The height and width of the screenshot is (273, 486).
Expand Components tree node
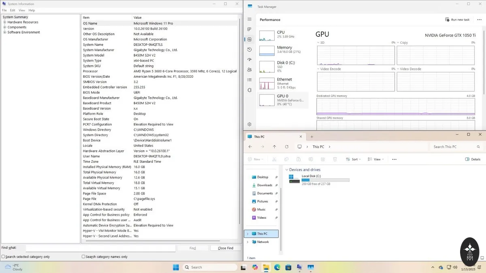4,27
